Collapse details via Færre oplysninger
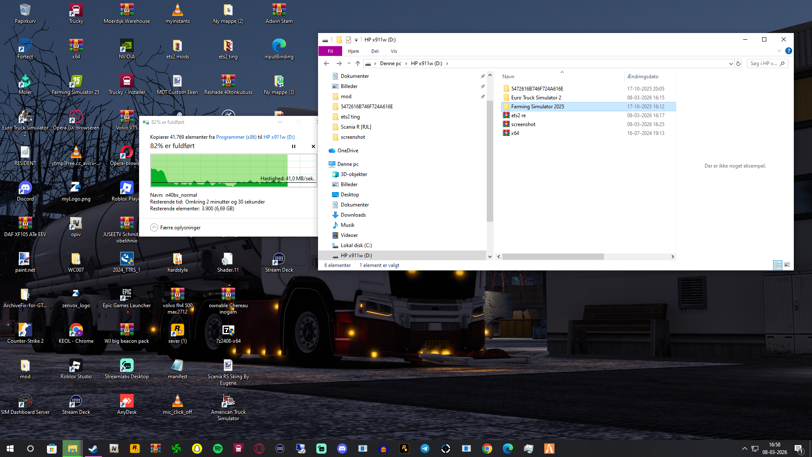The height and width of the screenshot is (457, 812). point(176,228)
